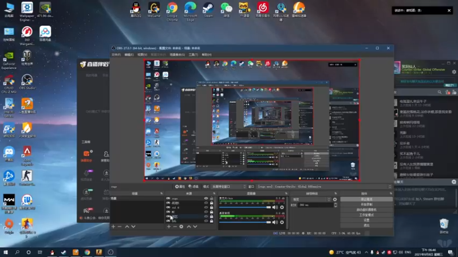The width and height of the screenshot is (458, 257).
Task: Click the transition duration 300 ms field
Action: (x=315, y=205)
